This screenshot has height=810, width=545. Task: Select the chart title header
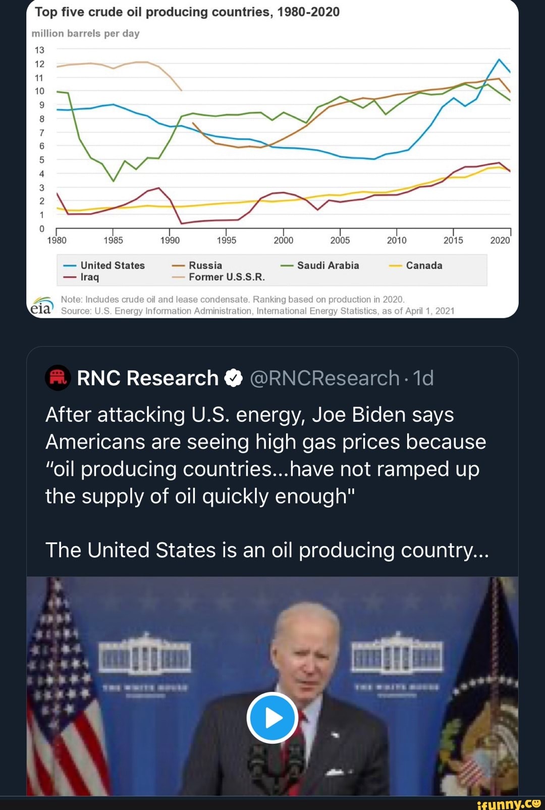pyautogui.click(x=187, y=13)
